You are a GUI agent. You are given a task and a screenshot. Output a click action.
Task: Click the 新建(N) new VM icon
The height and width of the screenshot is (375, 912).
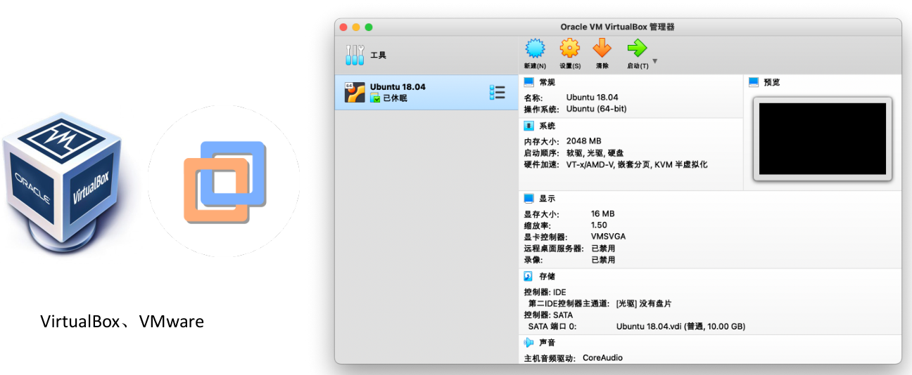[536, 49]
